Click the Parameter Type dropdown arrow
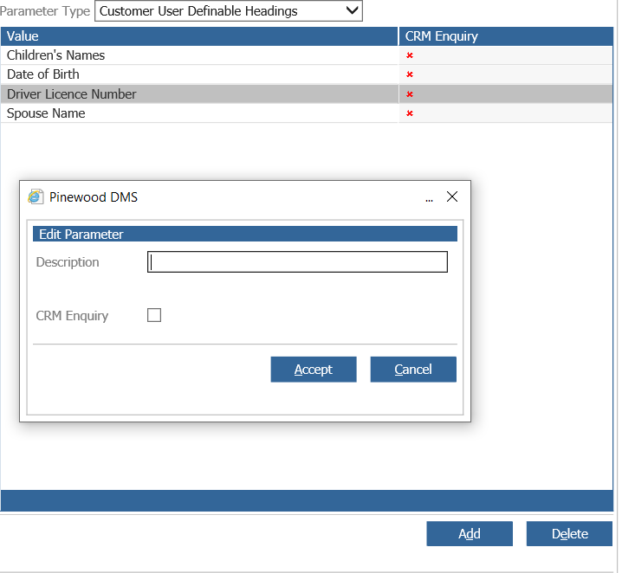The width and height of the screenshot is (622, 573). pos(352,10)
